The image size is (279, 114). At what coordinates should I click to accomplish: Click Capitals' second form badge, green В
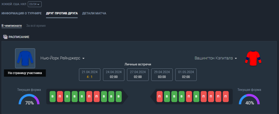tap(167, 96)
